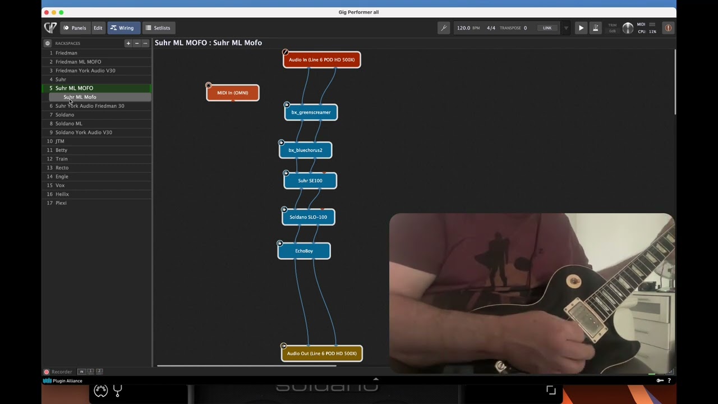Open the Setlists view

(x=158, y=27)
